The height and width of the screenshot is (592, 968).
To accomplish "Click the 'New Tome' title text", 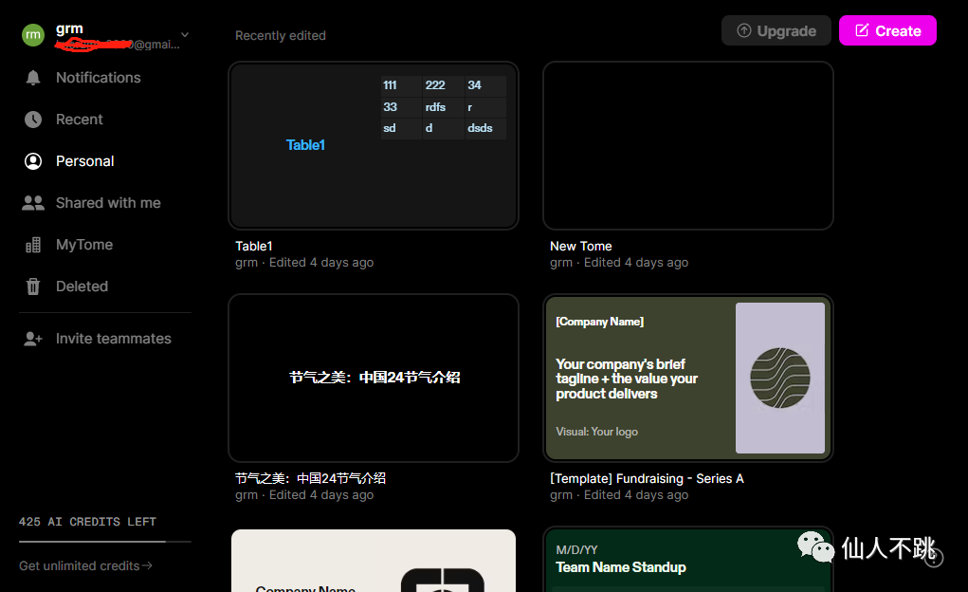I will [x=580, y=246].
